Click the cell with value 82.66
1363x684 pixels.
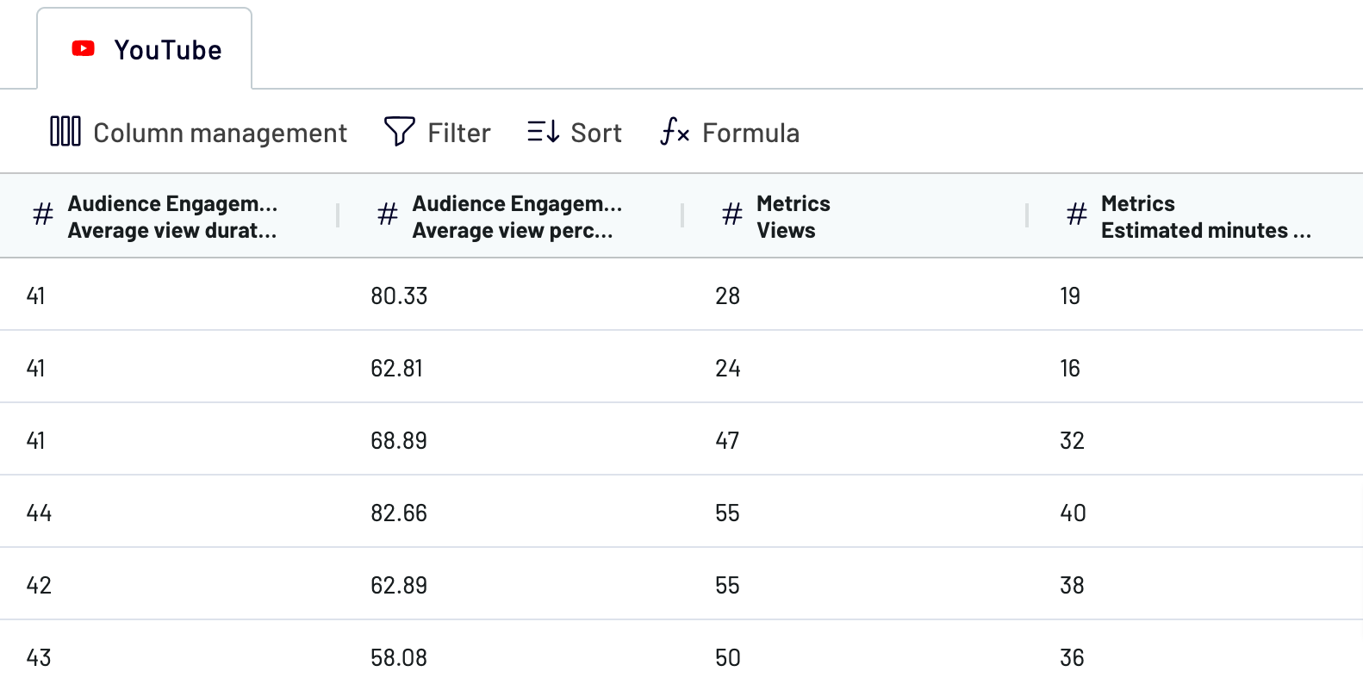coord(399,513)
